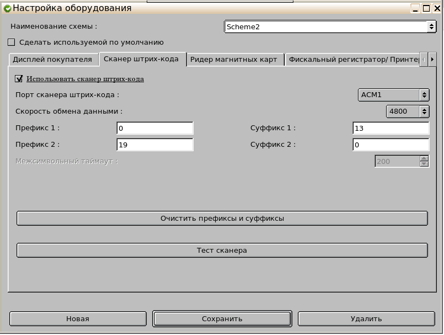Open the Фискальный регистратор/Принтер tab
Screen dimensions: 444x335
(352, 60)
